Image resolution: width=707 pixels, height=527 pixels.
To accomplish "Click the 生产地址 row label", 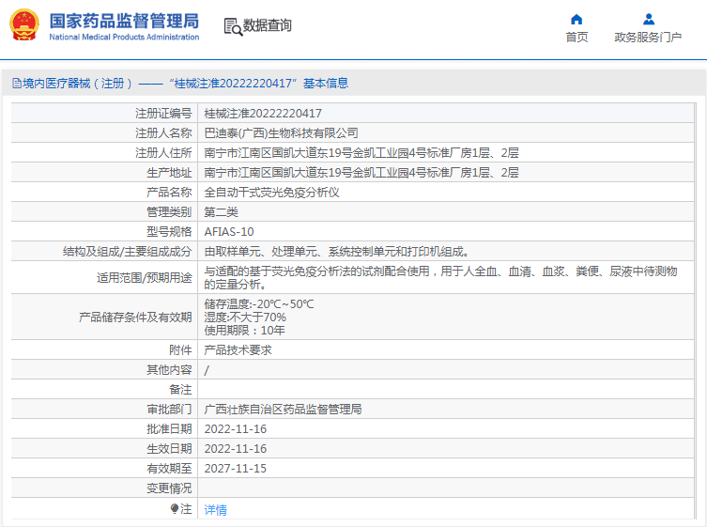I will click(169, 173).
